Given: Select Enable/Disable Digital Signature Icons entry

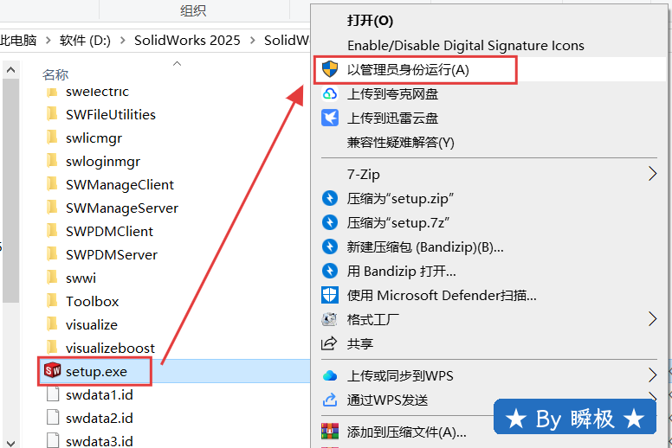Looking at the screenshot, I should tap(465, 45).
